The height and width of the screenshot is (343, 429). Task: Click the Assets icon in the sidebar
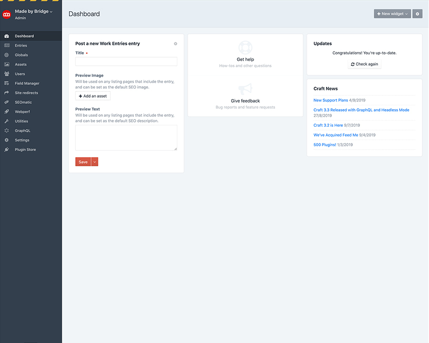tap(7, 64)
